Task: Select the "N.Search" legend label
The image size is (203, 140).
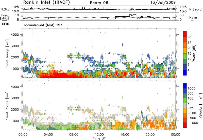Action: 196,9
